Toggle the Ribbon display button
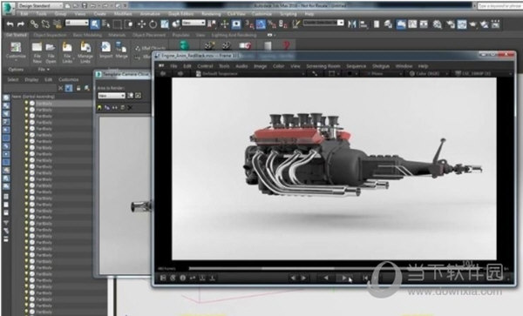Viewport: 523px width, 316px height. (x=401, y=24)
